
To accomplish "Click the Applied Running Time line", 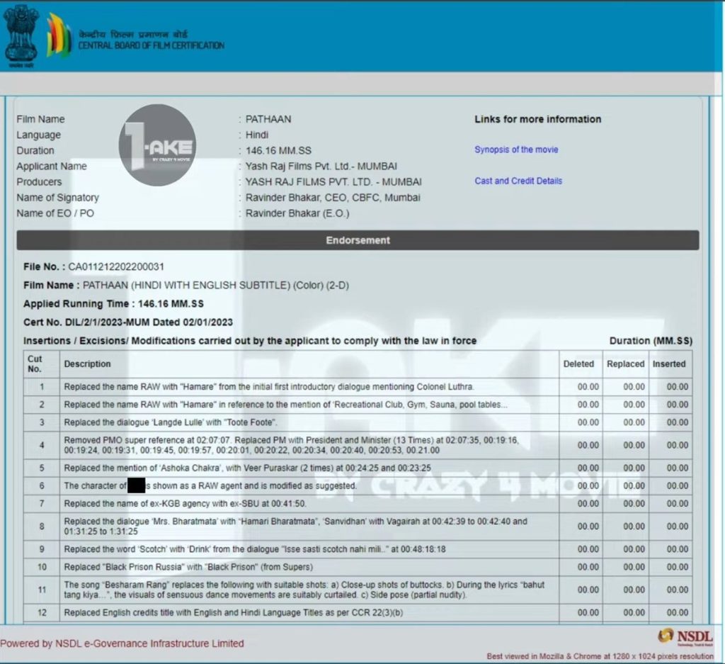I will point(114,303).
